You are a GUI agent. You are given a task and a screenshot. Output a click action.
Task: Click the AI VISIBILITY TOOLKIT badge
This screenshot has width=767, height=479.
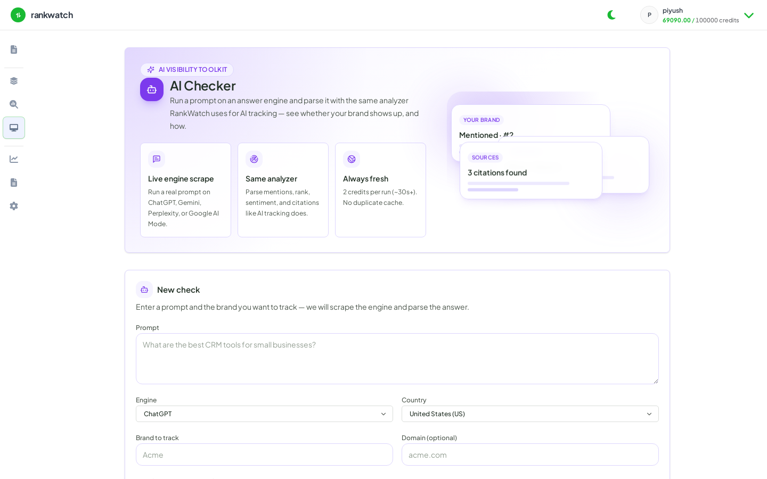tap(187, 70)
